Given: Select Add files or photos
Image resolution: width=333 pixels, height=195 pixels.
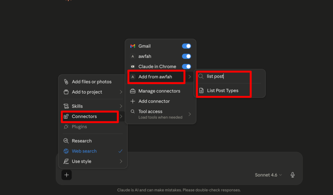Looking at the screenshot, I should click(x=93, y=82).
